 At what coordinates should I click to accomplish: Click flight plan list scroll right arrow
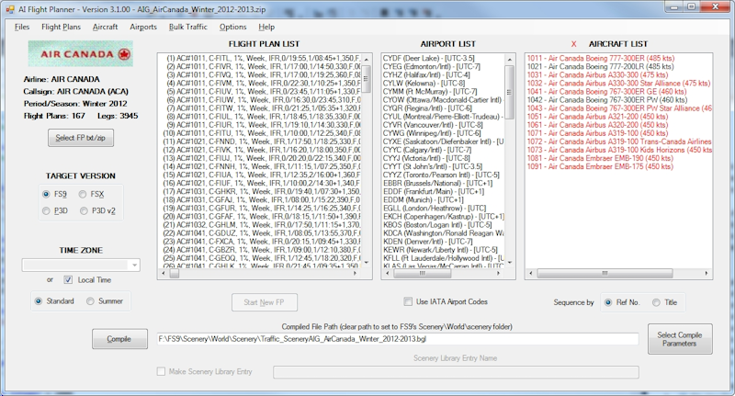tap(355, 273)
